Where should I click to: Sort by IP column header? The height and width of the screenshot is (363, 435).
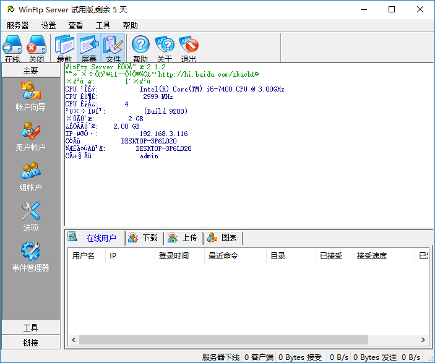click(x=130, y=255)
